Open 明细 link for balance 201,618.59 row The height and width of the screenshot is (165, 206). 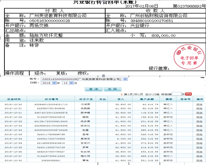click(199, 121)
